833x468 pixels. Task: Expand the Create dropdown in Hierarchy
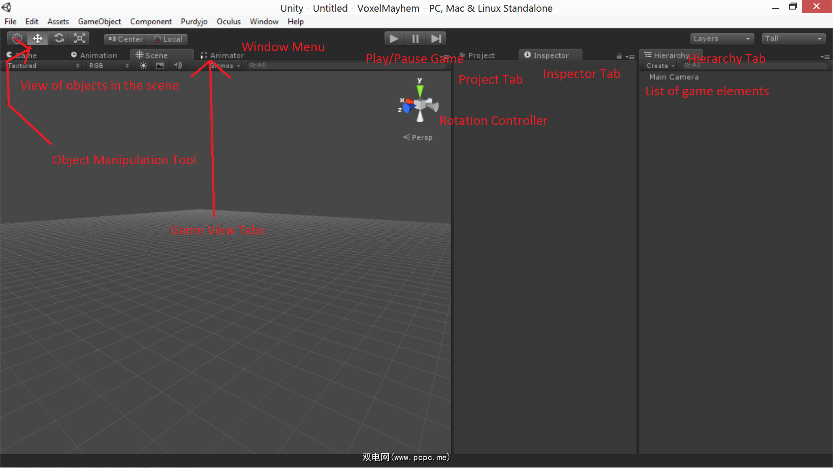660,66
